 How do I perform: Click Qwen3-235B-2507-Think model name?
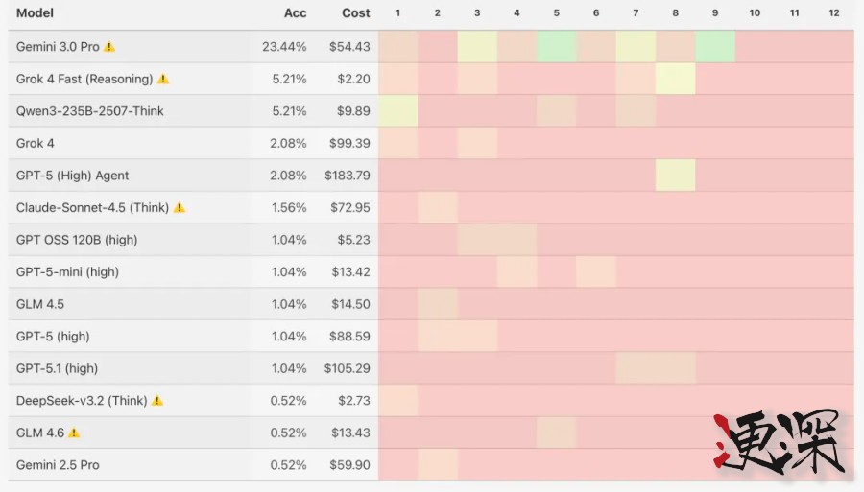[x=89, y=111]
